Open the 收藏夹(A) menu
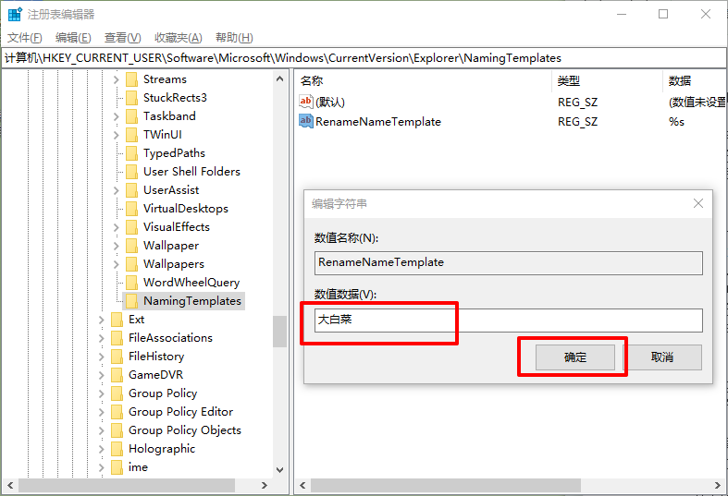The width and height of the screenshot is (728, 496). coord(178,38)
